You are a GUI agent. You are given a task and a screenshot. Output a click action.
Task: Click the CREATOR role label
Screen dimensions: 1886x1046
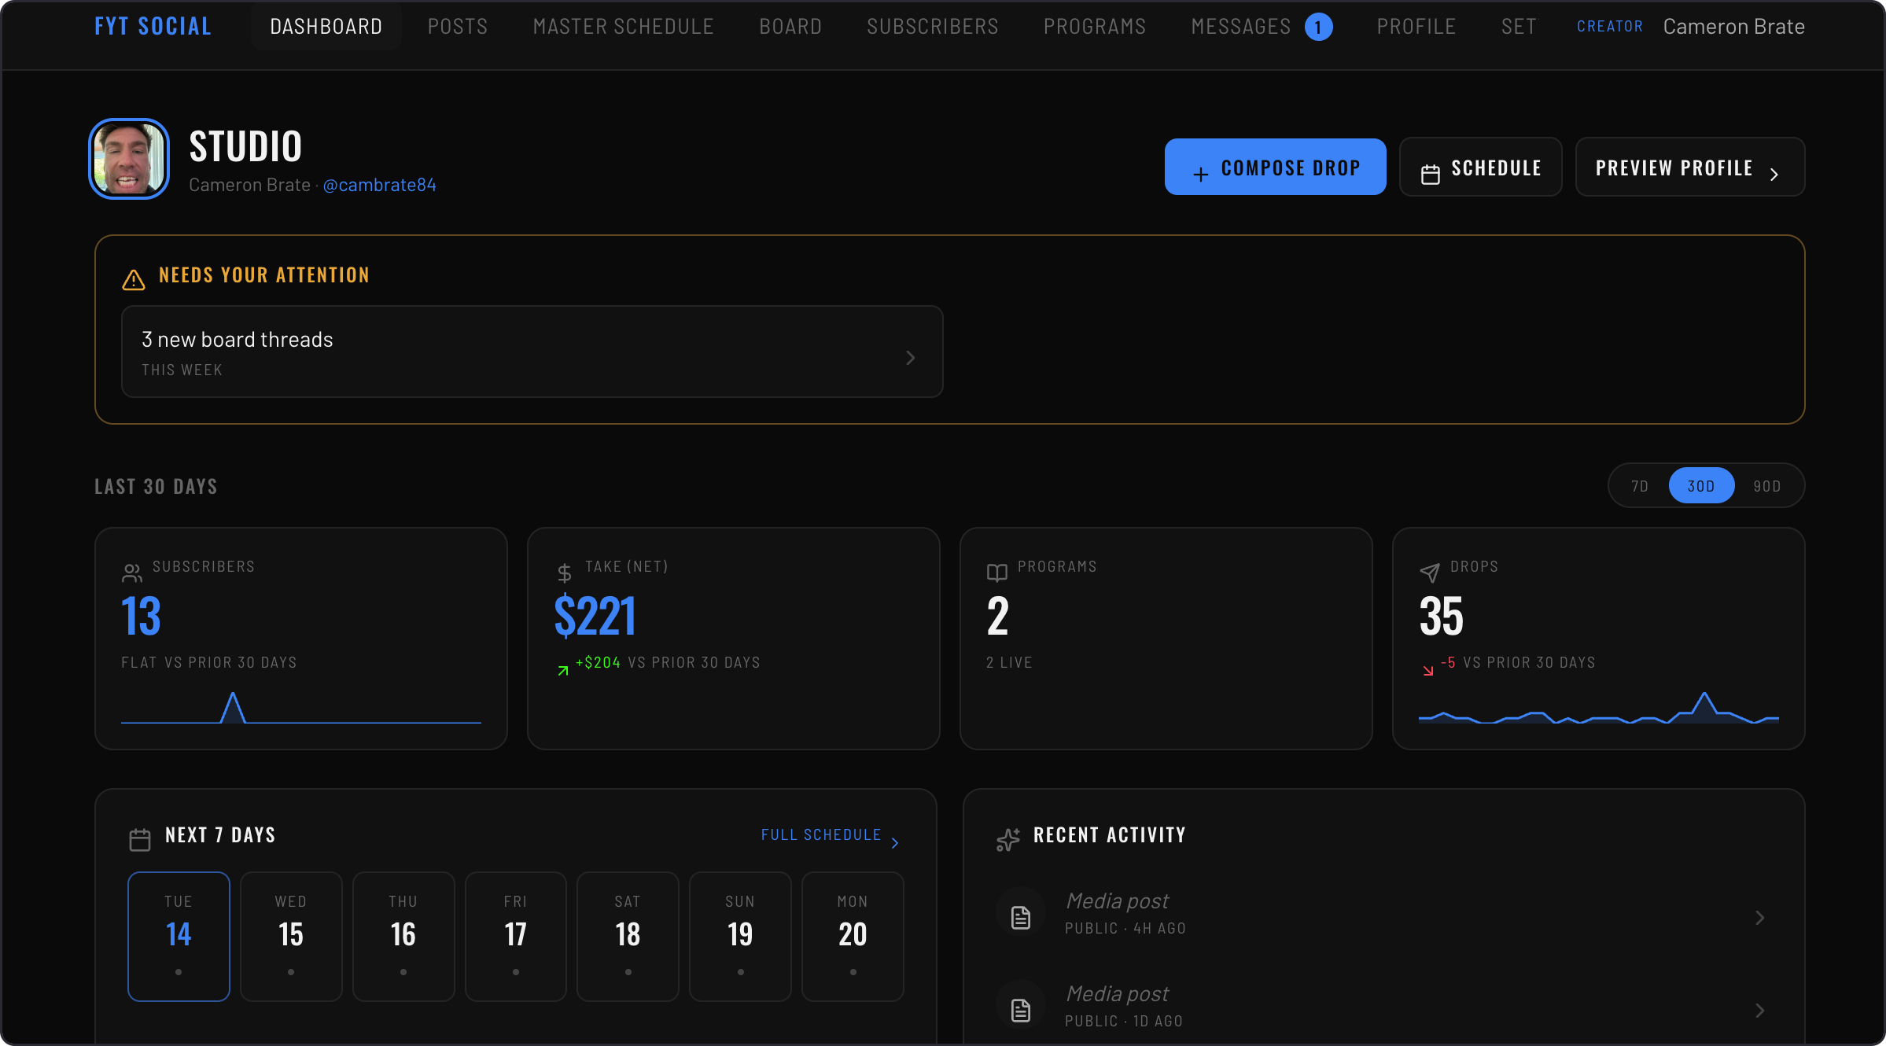click(1610, 26)
